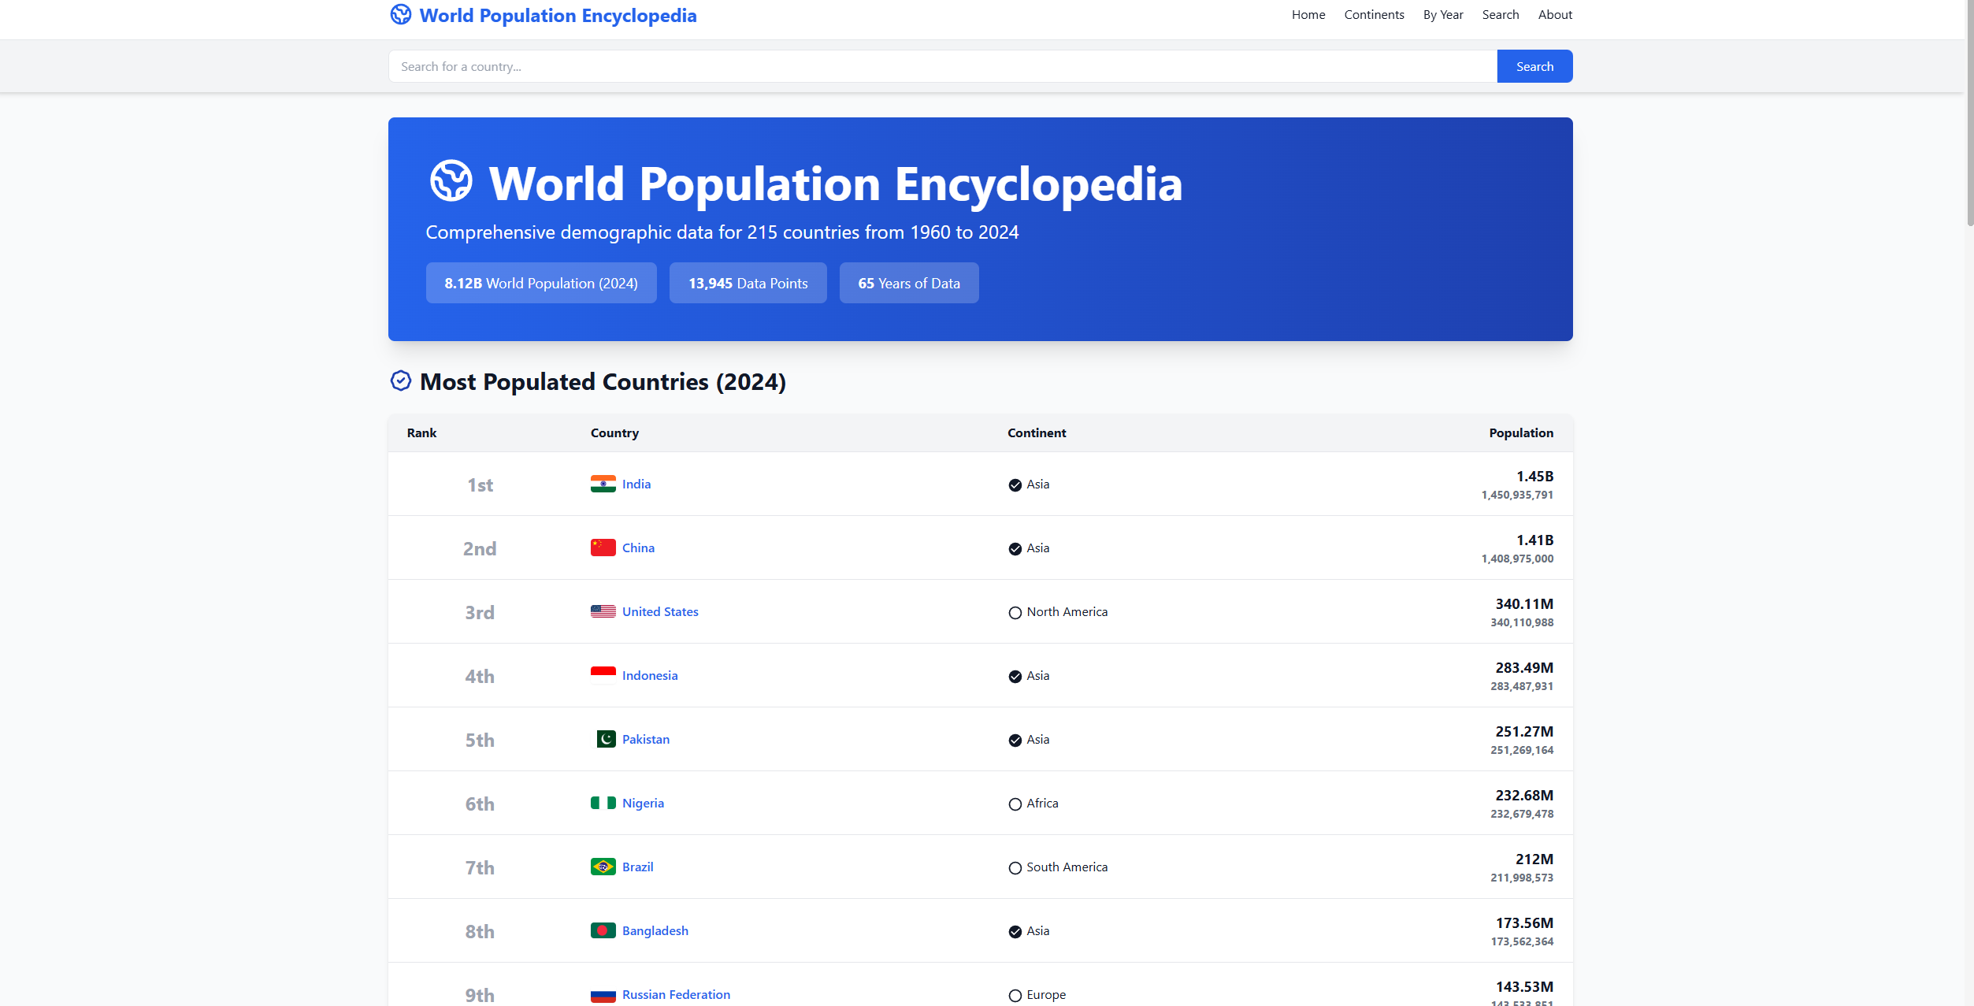Open the Continents menu item

point(1373,15)
